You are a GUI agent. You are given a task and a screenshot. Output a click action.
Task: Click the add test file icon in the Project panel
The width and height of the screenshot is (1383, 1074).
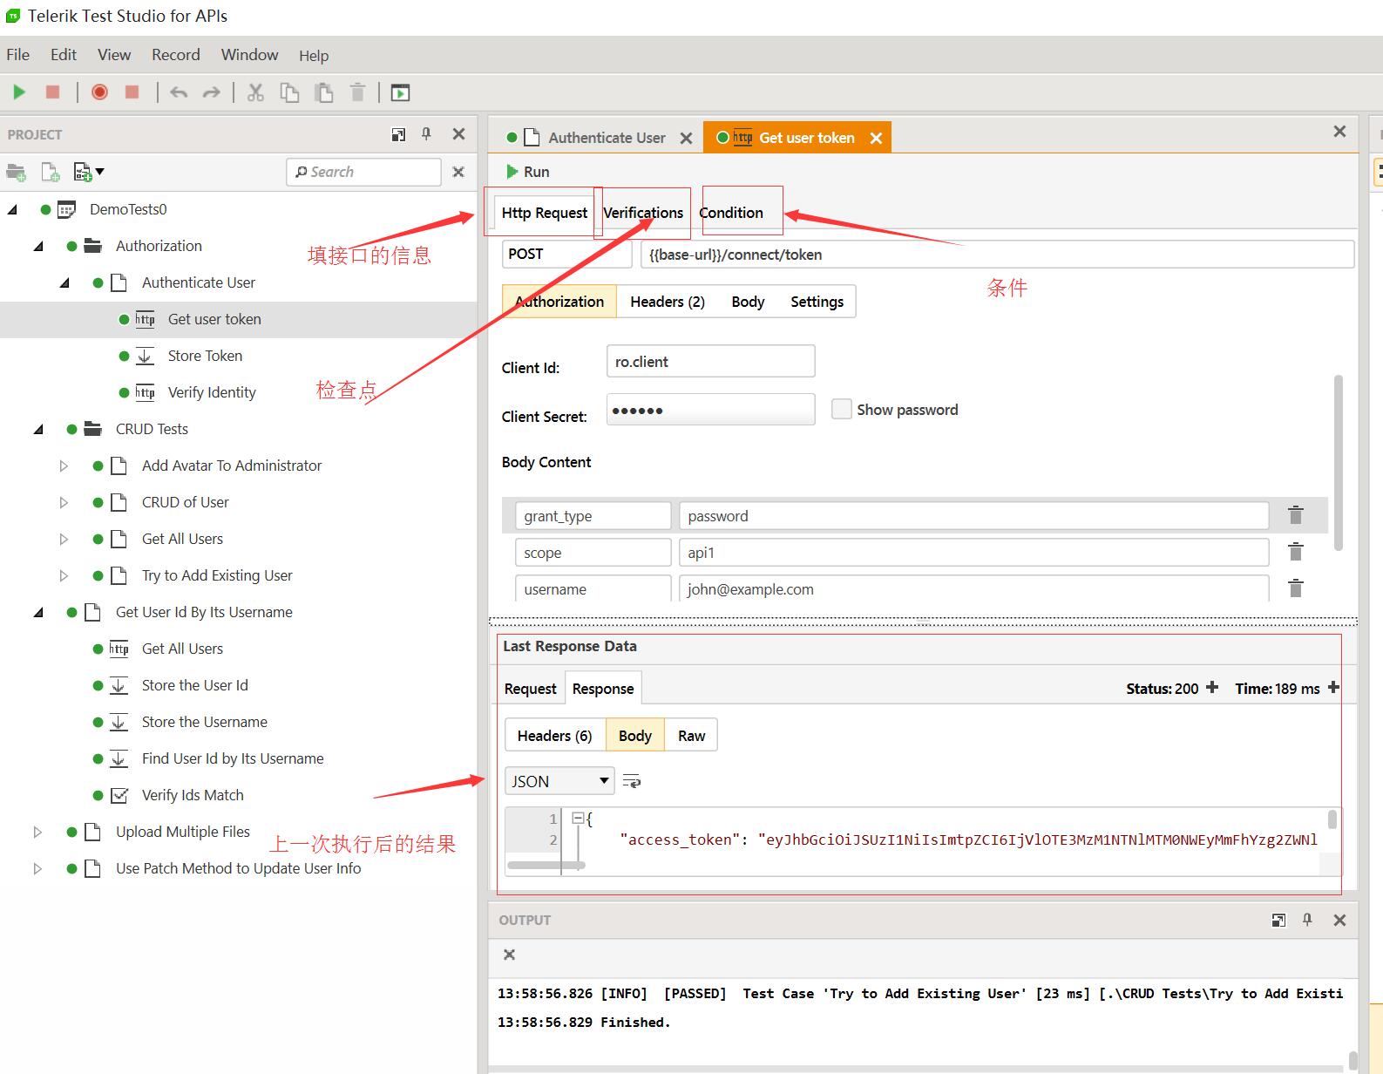point(51,172)
